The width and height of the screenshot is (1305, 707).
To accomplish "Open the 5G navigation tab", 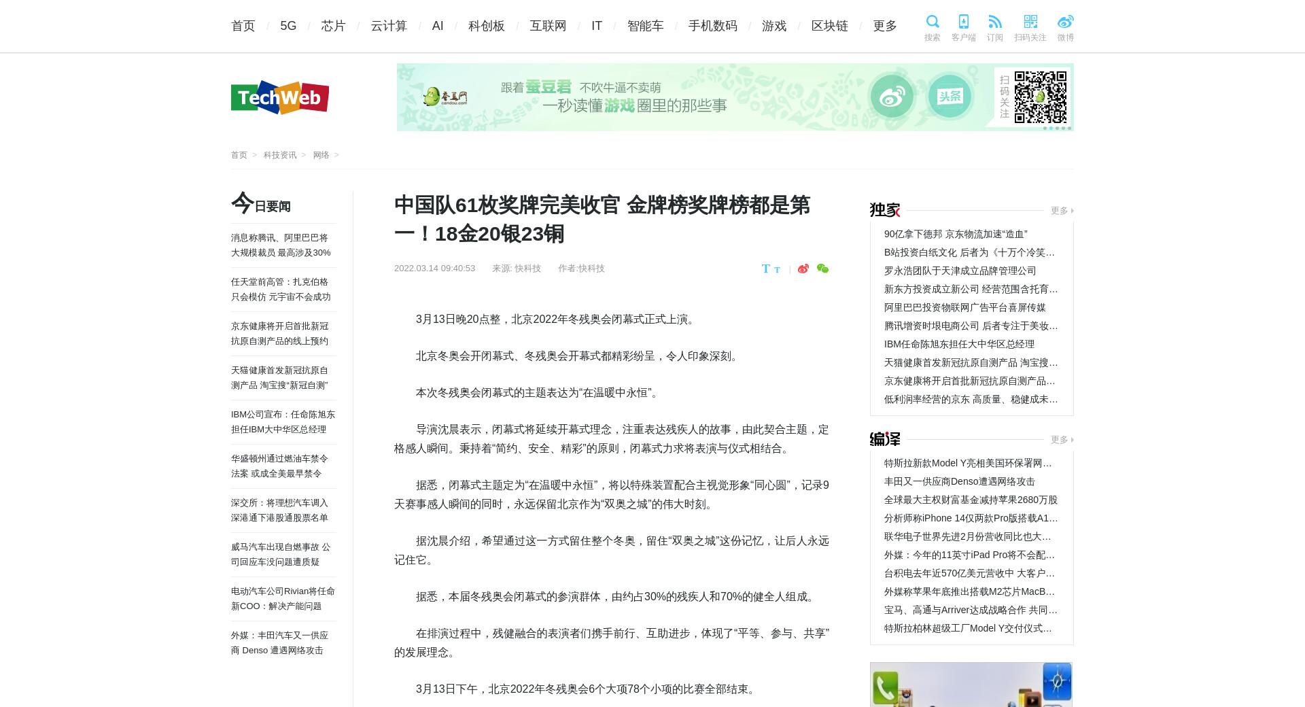I will (288, 26).
